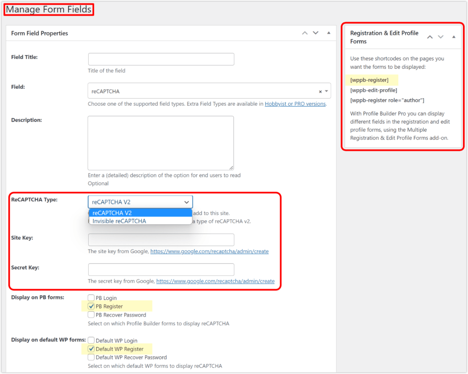Follow the Google link under Site Key
This screenshot has width=468, height=374.
(209, 251)
